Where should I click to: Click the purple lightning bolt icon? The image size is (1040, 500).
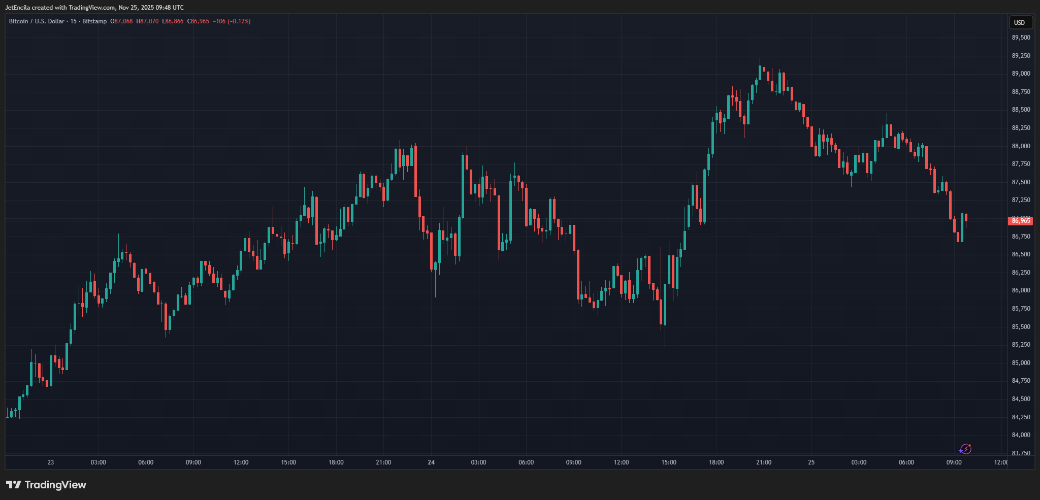tap(965, 449)
